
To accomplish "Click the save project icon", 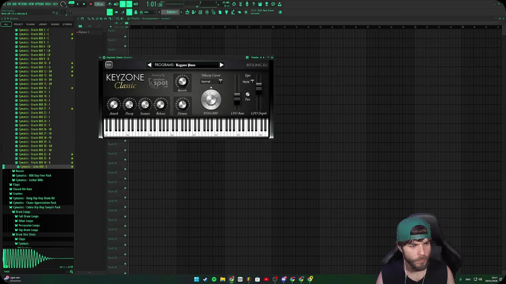I will click(x=260, y=4).
